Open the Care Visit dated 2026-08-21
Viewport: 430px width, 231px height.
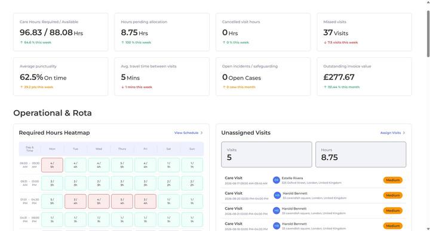[x=314, y=211]
